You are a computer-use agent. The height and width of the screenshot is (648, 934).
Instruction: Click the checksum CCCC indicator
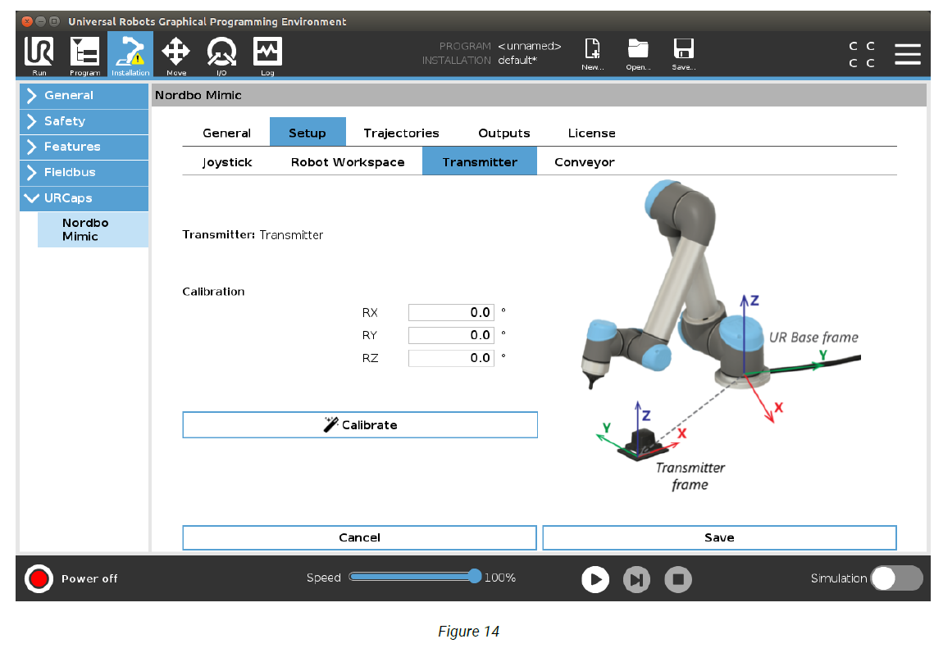click(x=862, y=54)
